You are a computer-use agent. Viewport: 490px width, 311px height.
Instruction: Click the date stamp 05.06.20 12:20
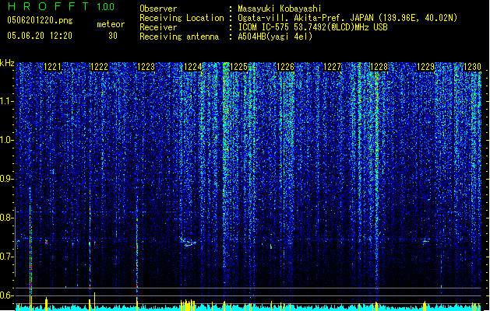click(x=40, y=36)
